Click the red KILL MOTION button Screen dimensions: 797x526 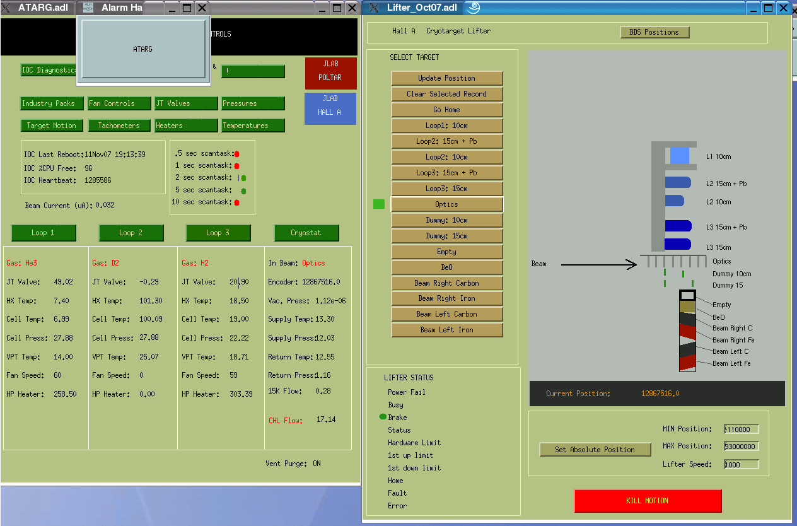(648, 501)
